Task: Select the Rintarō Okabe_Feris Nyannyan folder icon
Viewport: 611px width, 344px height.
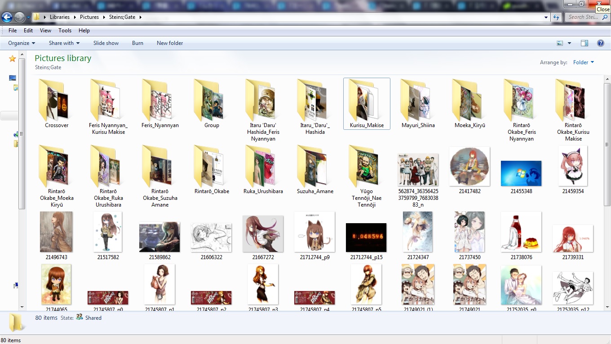Action: [x=519, y=100]
